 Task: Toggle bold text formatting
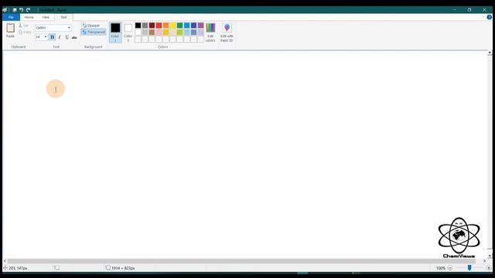tap(53, 37)
